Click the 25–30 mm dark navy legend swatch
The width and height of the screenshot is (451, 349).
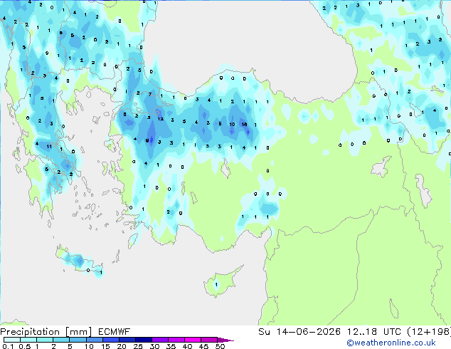(x=143, y=340)
